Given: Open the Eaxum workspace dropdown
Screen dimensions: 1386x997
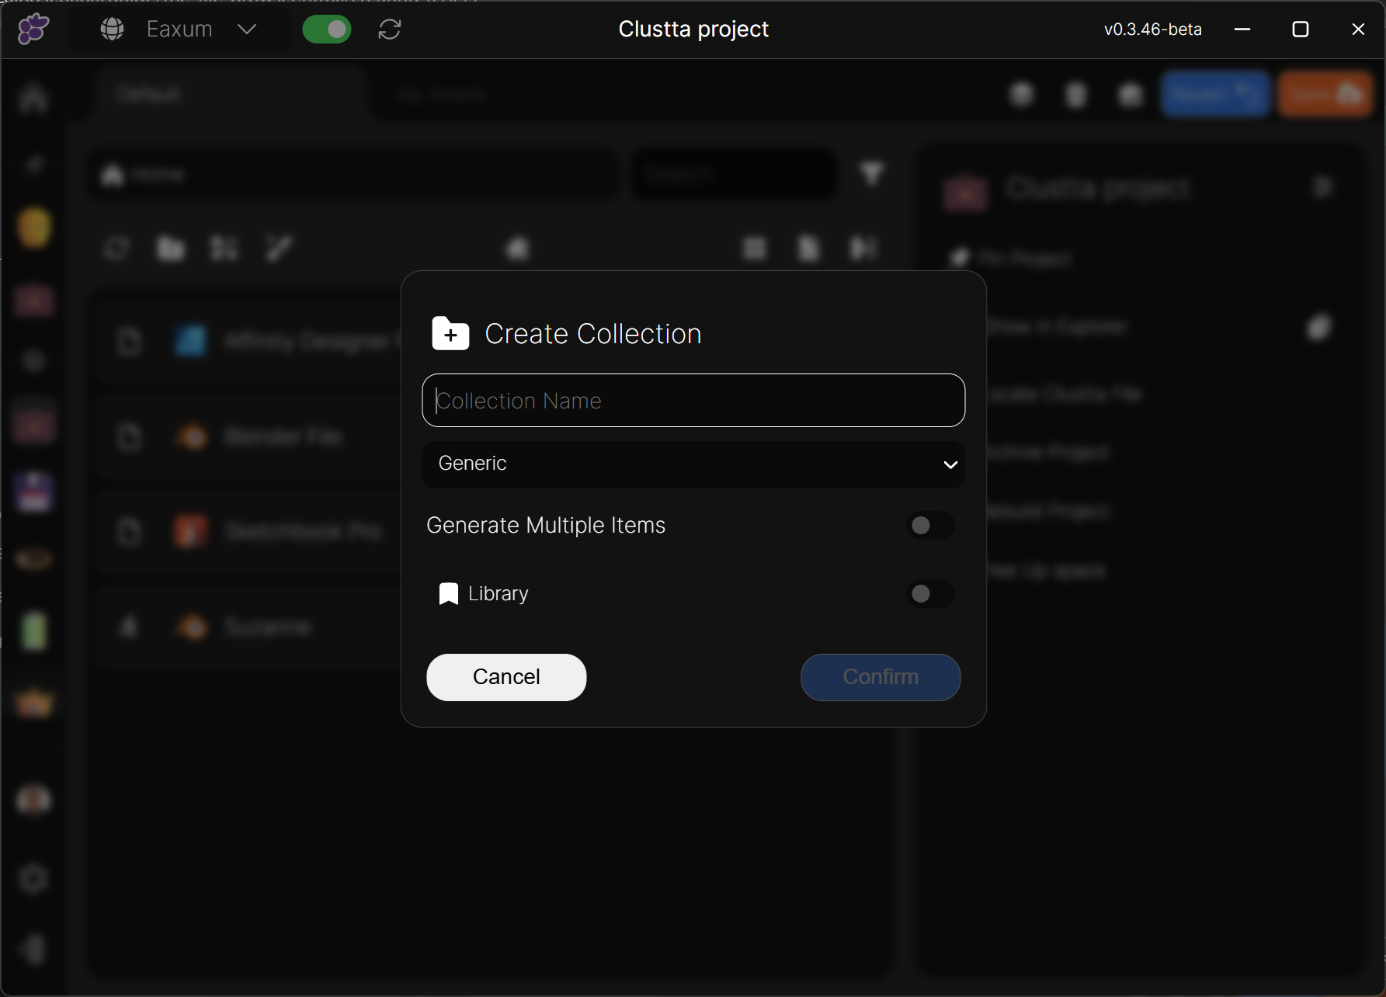Looking at the screenshot, I should 180,30.
